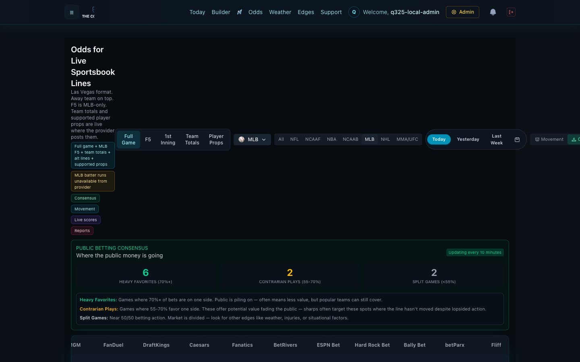Viewport: 580px width, 362px height.
Task: Click the Live scores tag
Action: pos(86,220)
